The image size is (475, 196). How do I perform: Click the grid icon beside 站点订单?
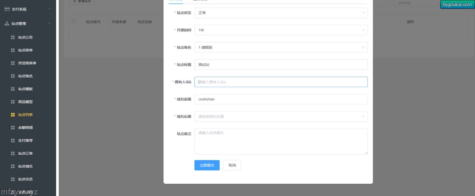pyautogui.click(x=13, y=153)
